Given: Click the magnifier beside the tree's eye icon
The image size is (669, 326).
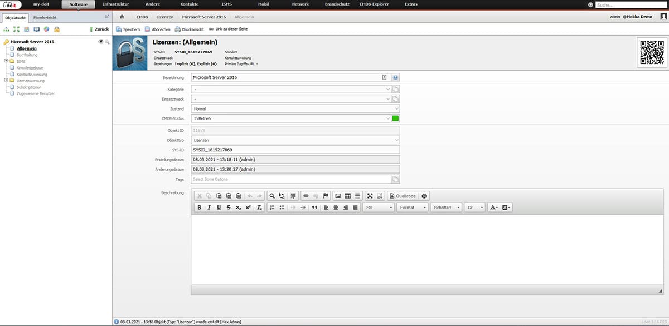Looking at the screenshot, I should tap(107, 42).
